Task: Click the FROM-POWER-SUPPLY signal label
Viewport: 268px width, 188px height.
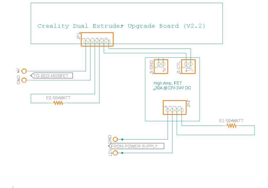Action: coord(136,146)
